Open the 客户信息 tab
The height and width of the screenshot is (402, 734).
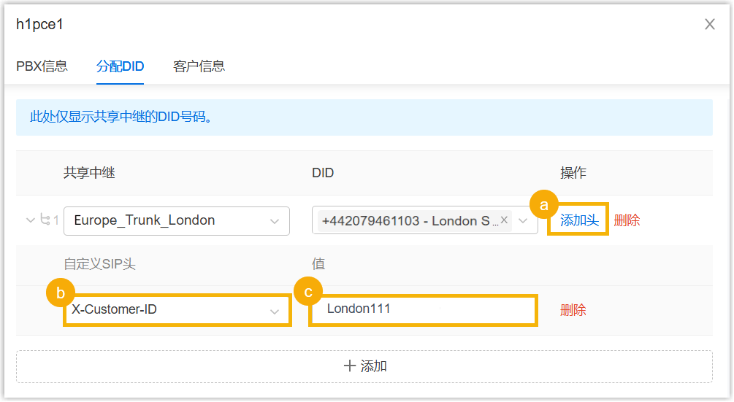pos(199,66)
